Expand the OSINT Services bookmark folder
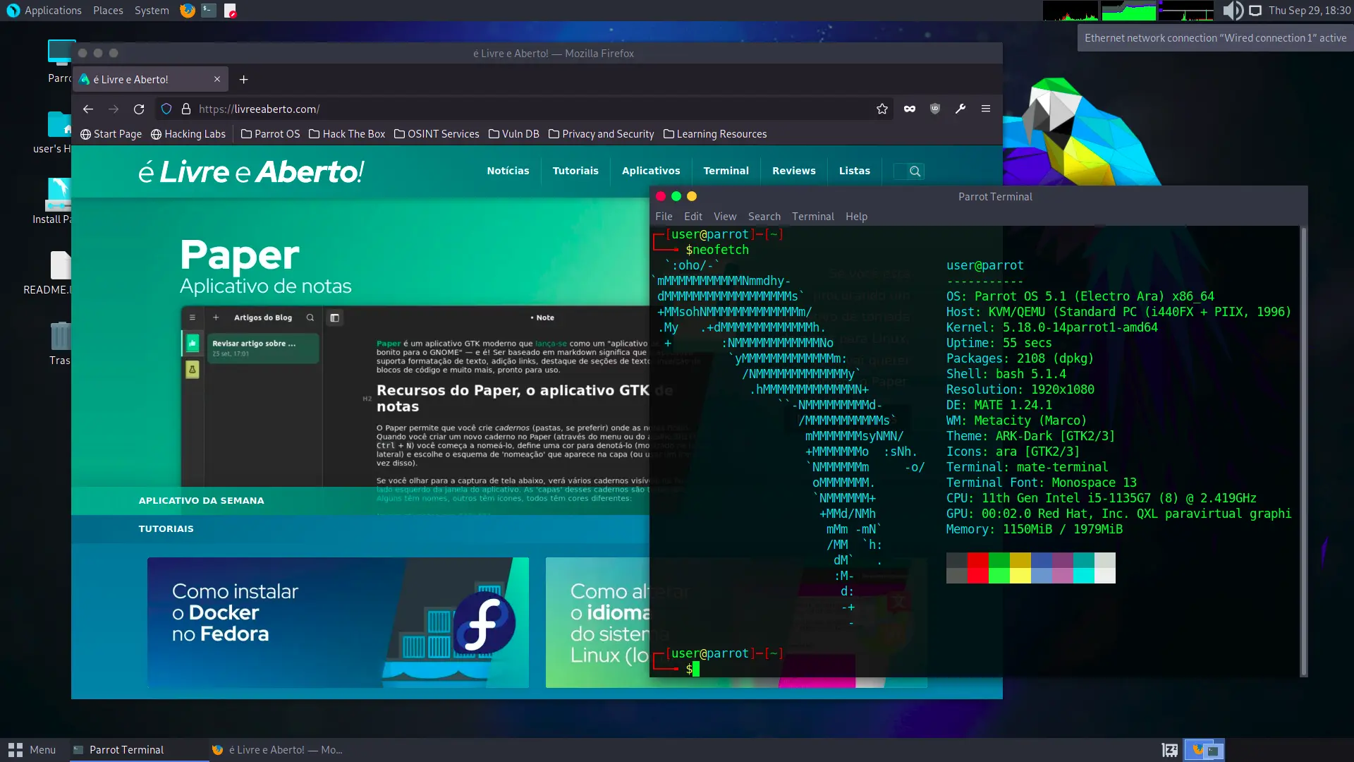 tap(437, 134)
